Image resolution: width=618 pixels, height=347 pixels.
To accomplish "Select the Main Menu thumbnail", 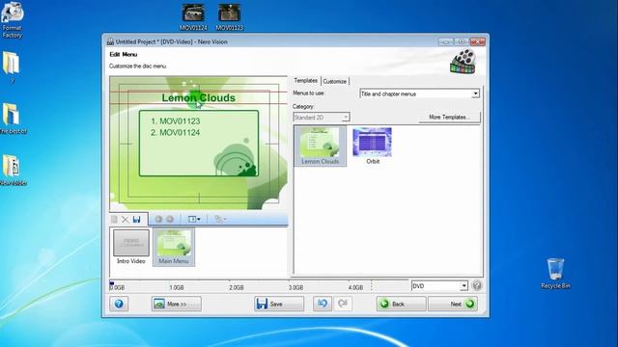I will (x=174, y=247).
